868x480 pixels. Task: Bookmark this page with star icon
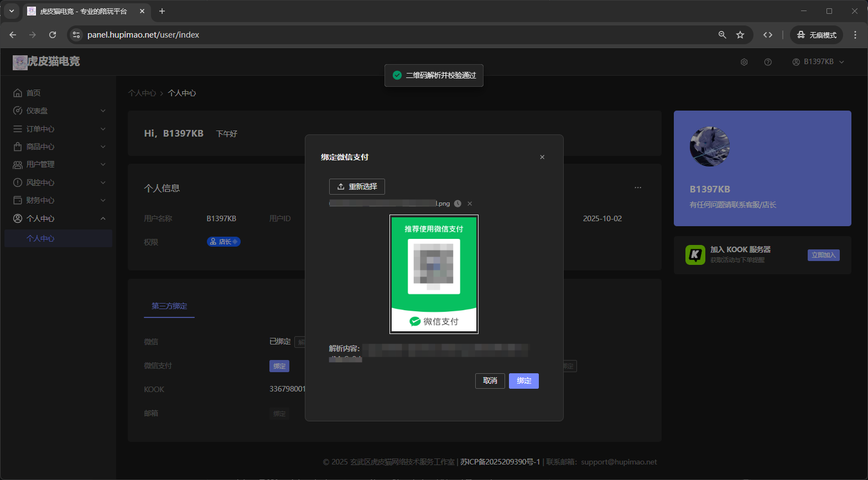coord(740,35)
